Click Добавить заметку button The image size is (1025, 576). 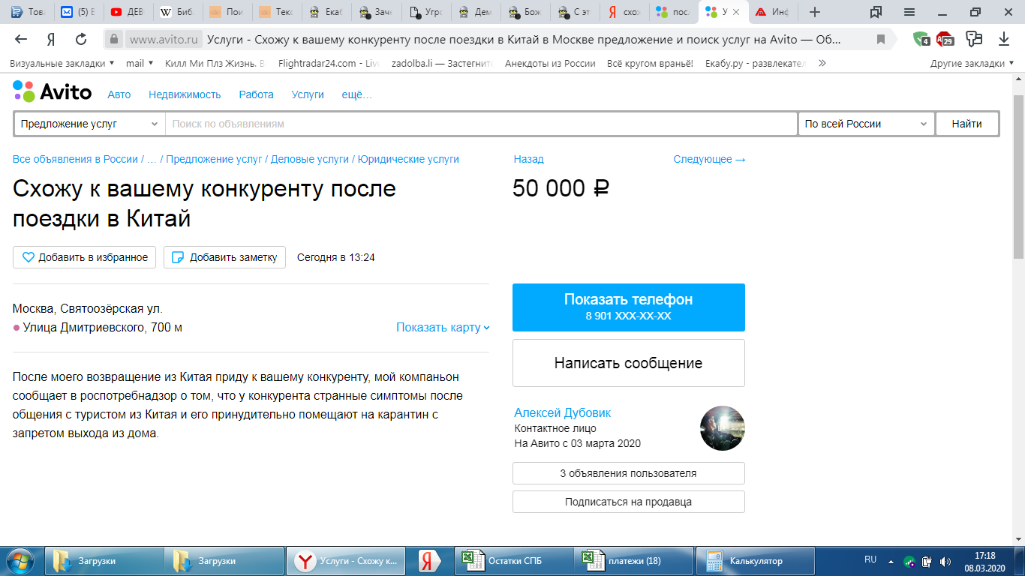(x=224, y=257)
